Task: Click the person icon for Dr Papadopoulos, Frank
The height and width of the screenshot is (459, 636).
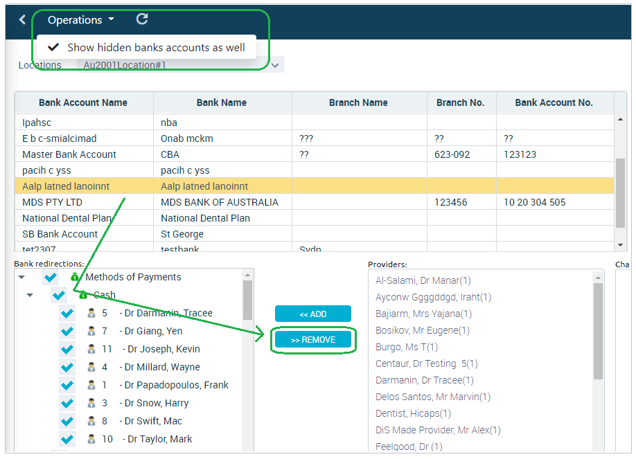Action: 91,385
